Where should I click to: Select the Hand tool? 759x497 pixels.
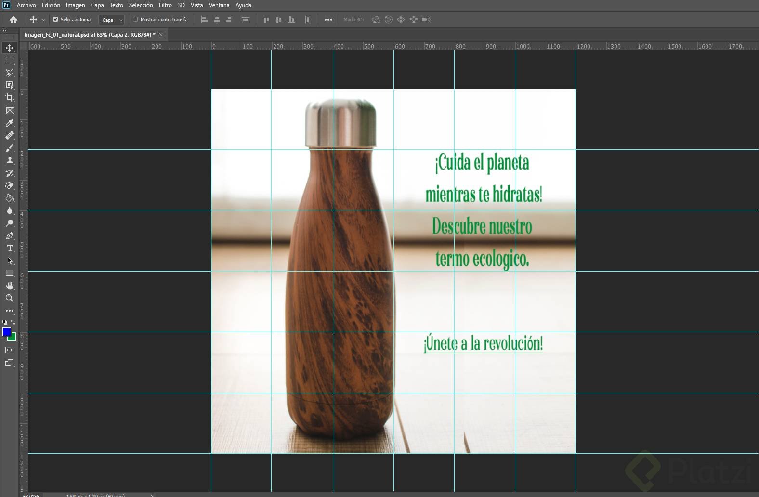10,286
